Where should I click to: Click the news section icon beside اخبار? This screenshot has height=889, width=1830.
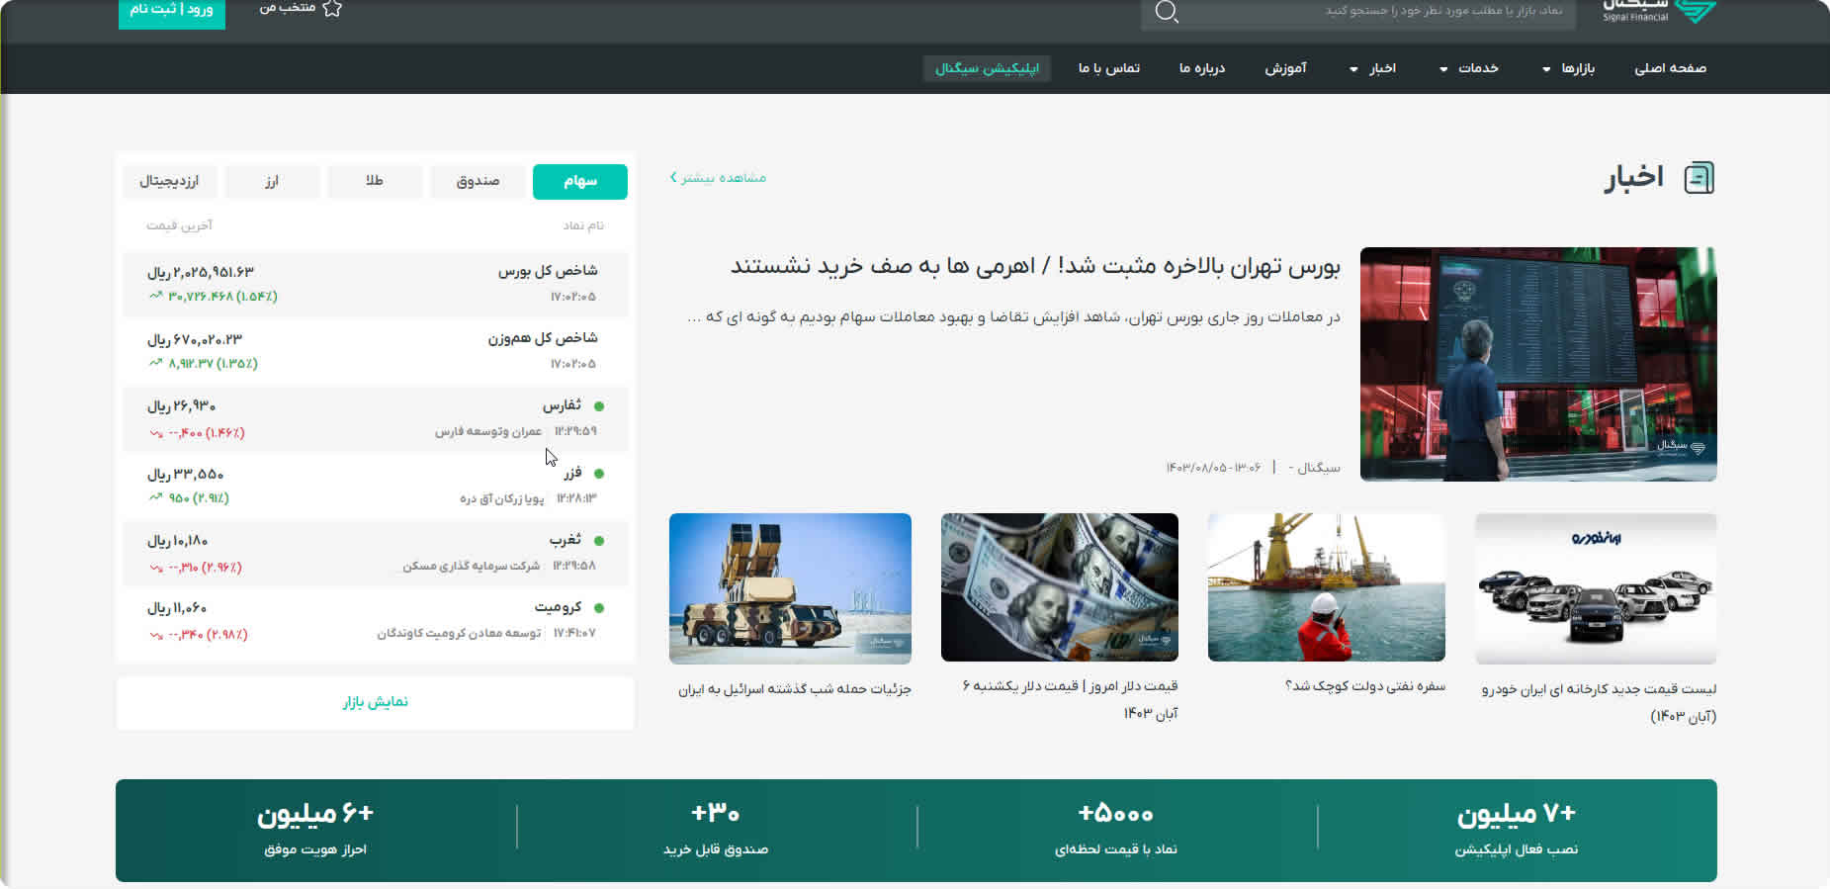pyautogui.click(x=1699, y=178)
